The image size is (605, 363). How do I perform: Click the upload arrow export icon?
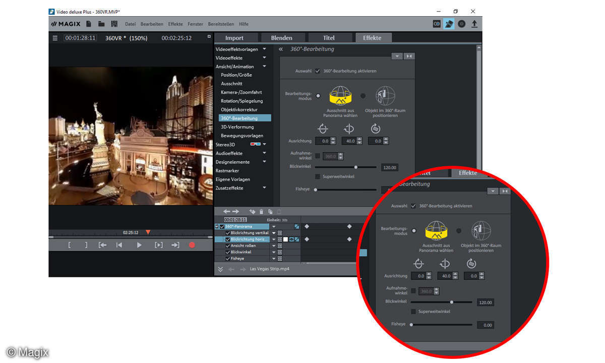(474, 24)
